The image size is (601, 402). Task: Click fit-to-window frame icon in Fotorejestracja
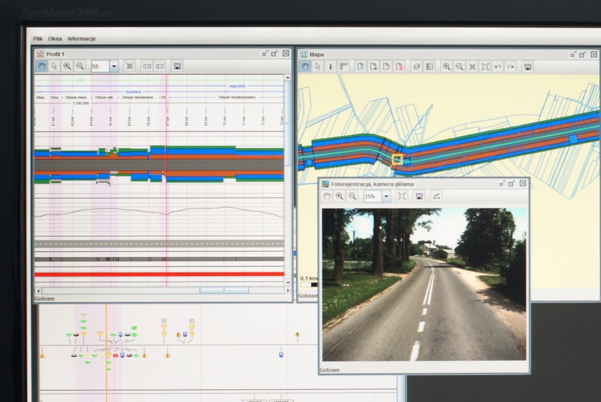coord(401,196)
